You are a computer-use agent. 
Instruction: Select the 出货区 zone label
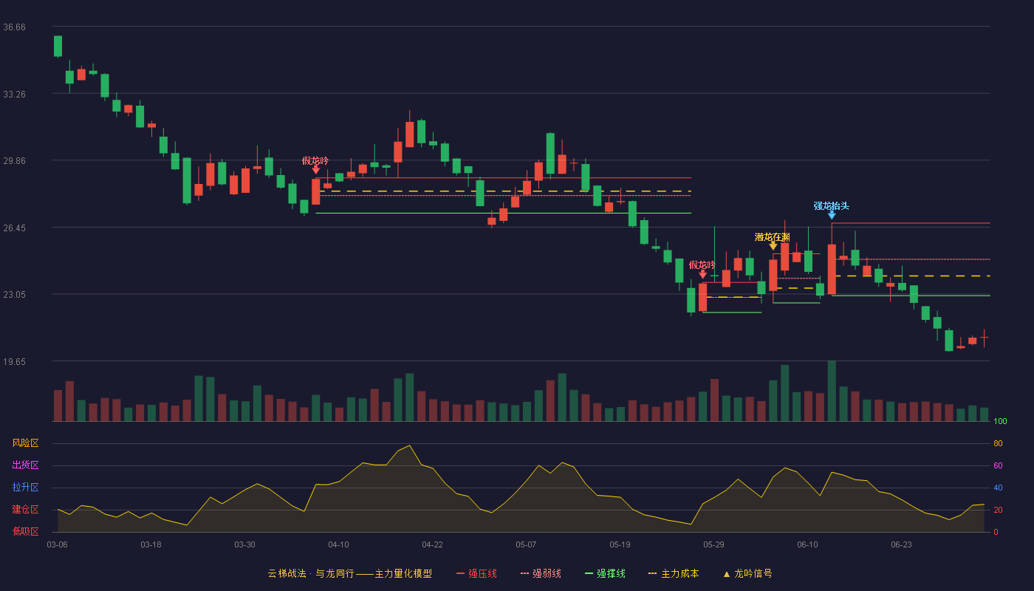(x=26, y=465)
